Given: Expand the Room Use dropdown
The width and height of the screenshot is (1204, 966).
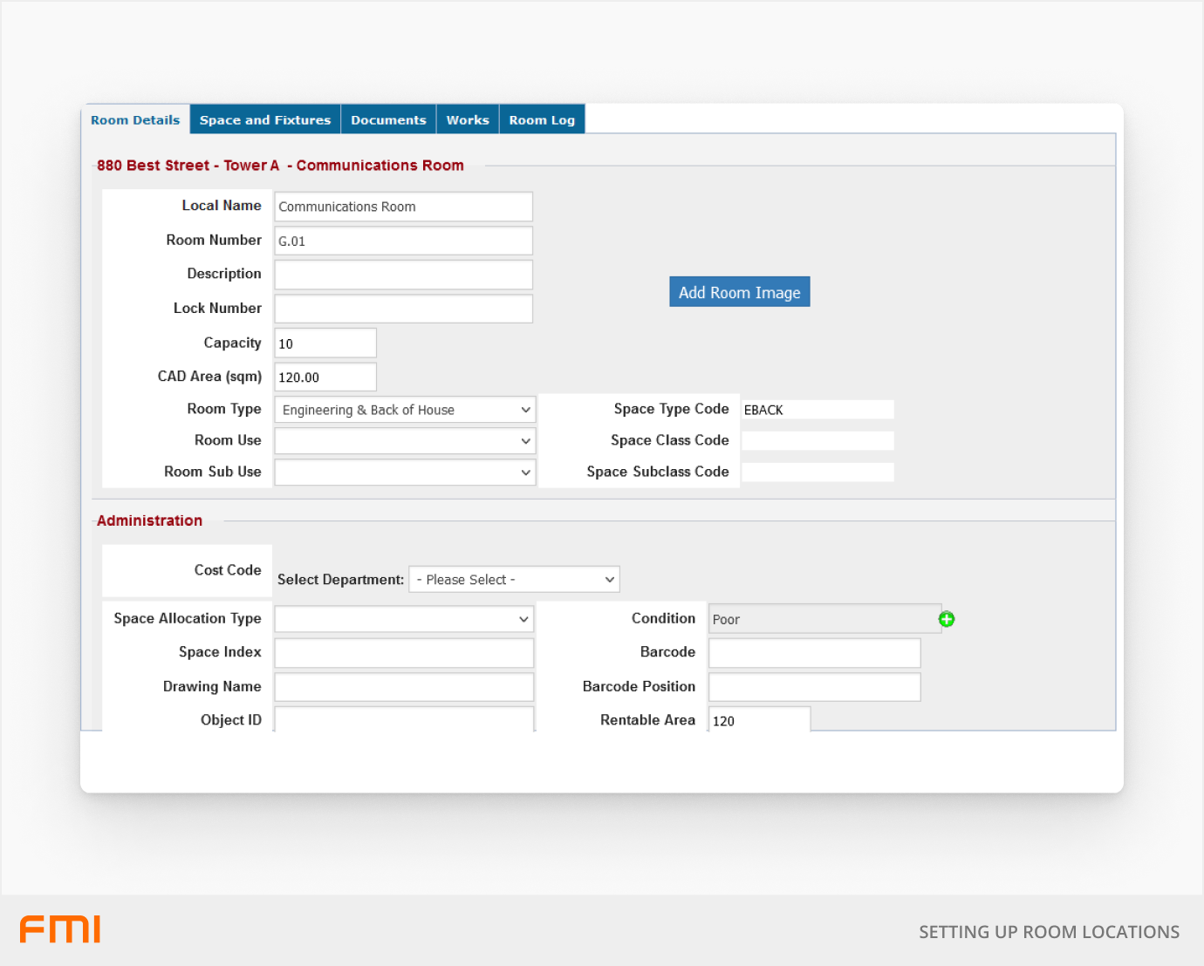Looking at the screenshot, I should (405, 441).
